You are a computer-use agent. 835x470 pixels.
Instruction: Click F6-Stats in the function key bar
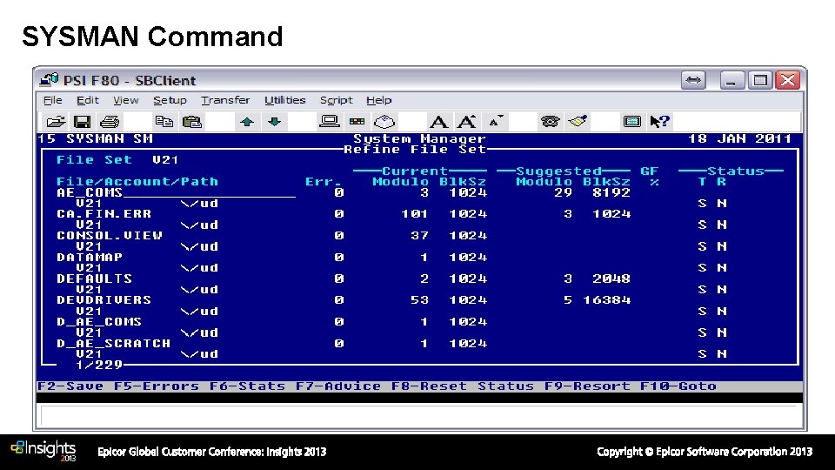click(247, 386)
